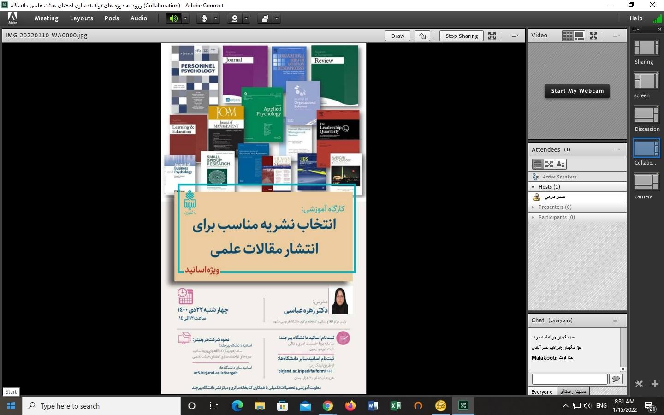Open the Attendees pod options menu
664x415 pixels.
(617, 149)
